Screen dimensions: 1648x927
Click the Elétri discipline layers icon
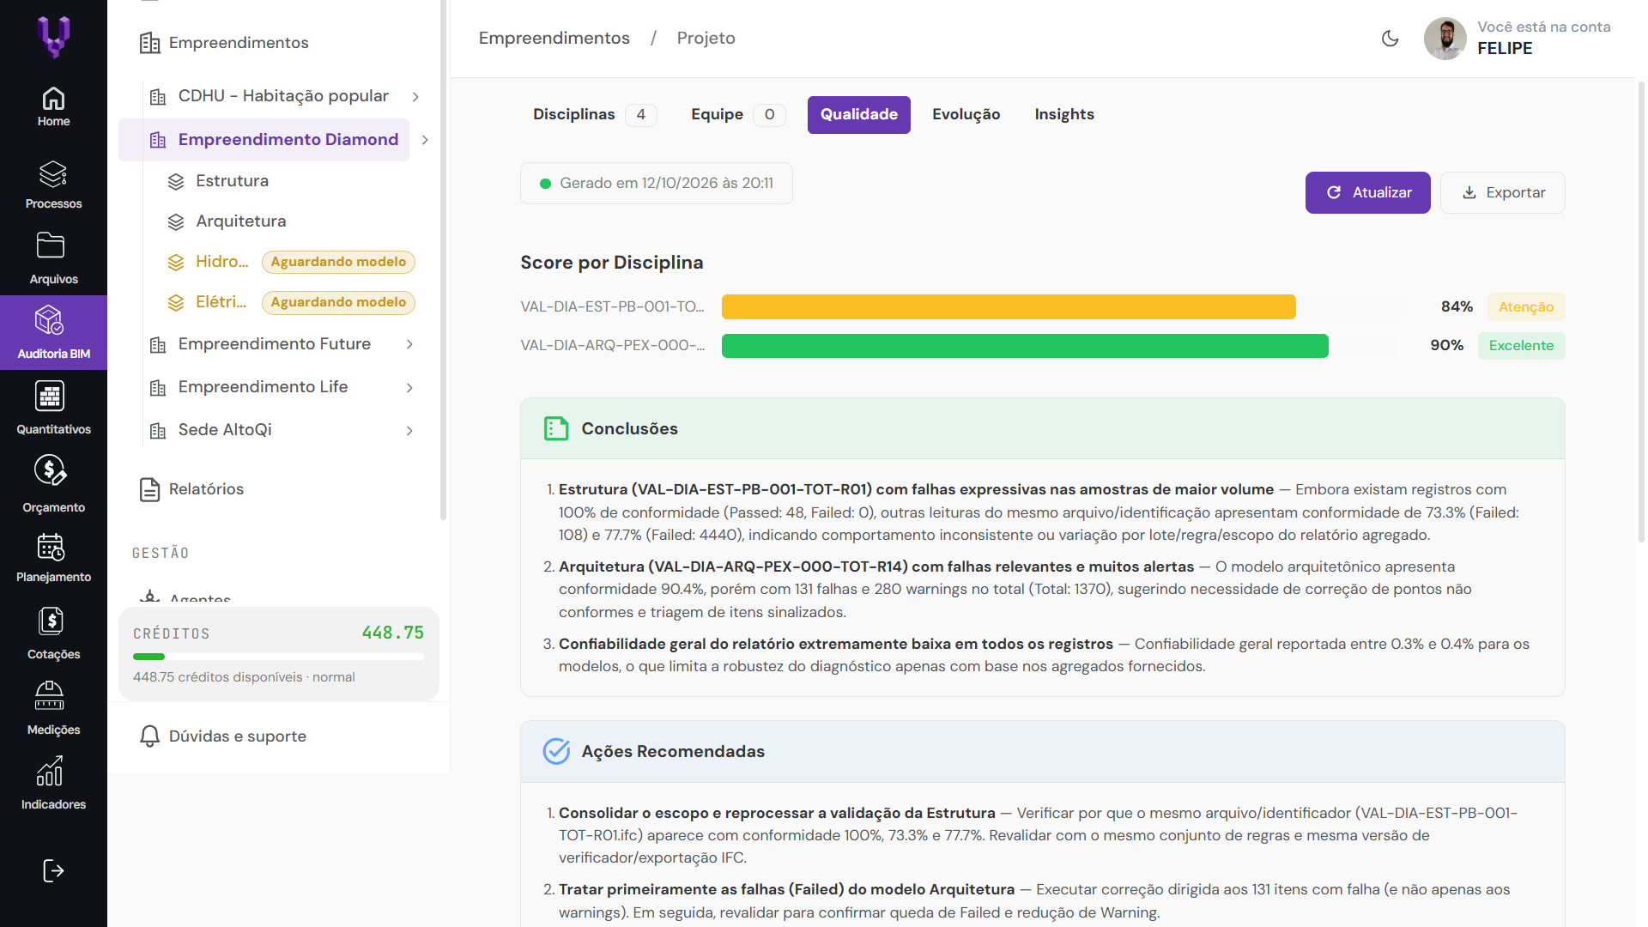(x=176, y=302)
